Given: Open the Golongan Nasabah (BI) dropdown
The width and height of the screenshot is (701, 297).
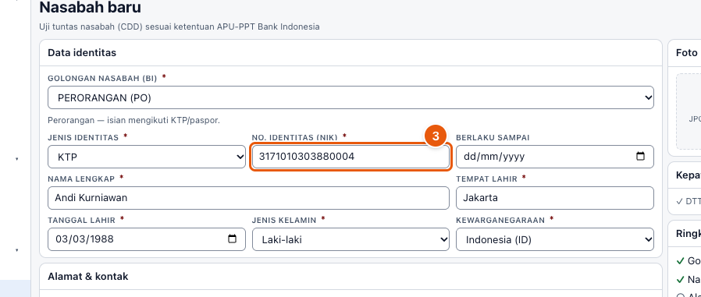Looking at the screenshot, I should coord(350,97).
